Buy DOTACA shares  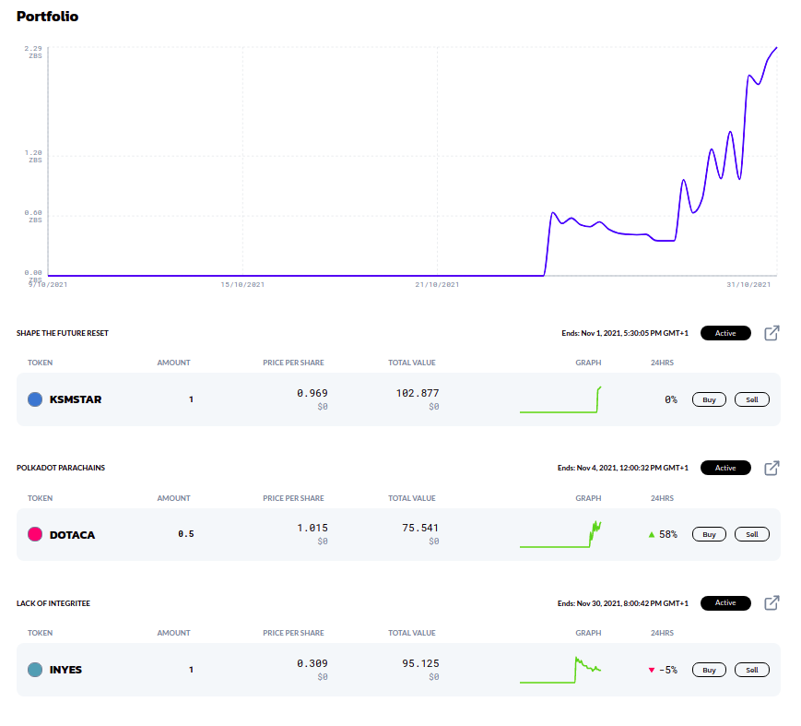pyautogui.click(x=709, y=534)
